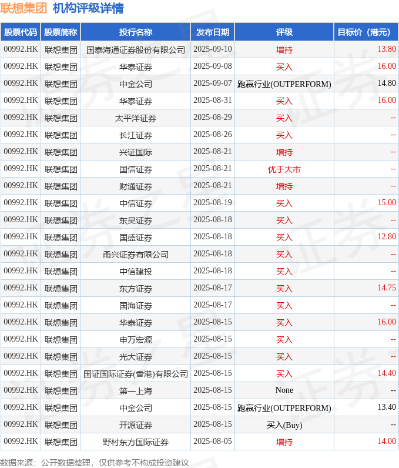
Task: Click target price 14.80
Action: coord(387,83)
